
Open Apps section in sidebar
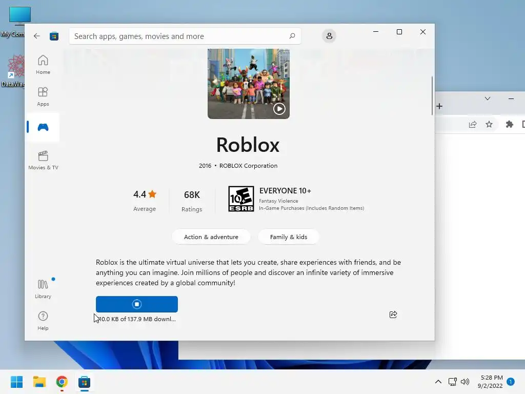point(43,96)
